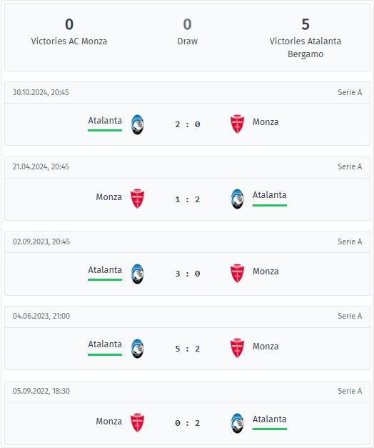Click Atalanta crest in 02.09.2023 match

point(137,274)
